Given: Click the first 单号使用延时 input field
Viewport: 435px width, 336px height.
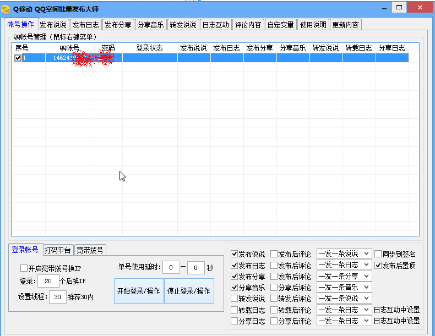Looking at the screenshot, I should click(171, 267).
